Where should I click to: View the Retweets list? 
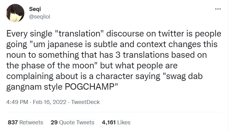click(31, 122)
